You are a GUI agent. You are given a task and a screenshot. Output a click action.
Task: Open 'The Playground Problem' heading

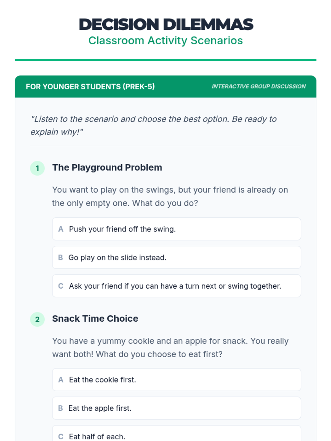pos(107,168)
